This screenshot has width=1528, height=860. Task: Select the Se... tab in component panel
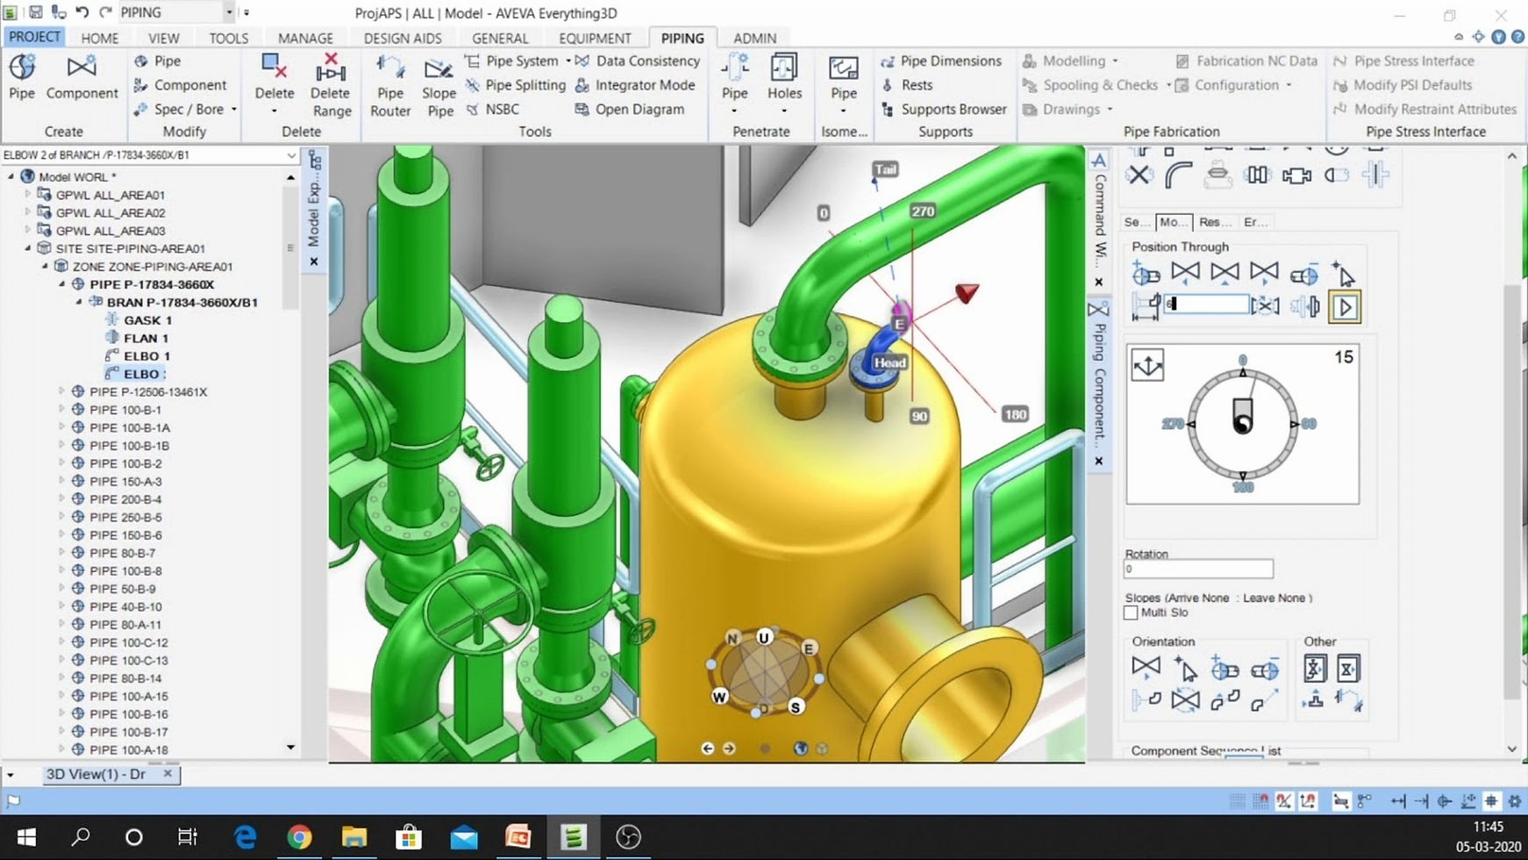coord(1137,222)
